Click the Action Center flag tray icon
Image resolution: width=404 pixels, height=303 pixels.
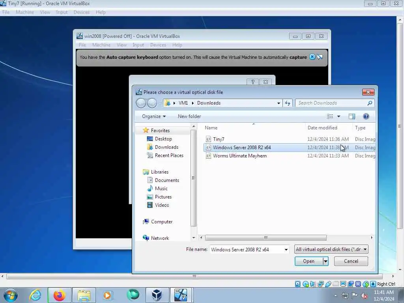click(x=355, y=296)
